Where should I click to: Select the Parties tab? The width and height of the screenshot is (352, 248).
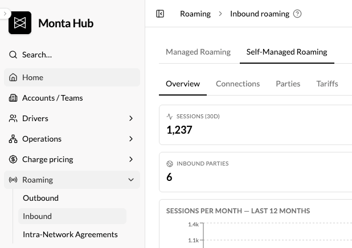click(288, 84)
